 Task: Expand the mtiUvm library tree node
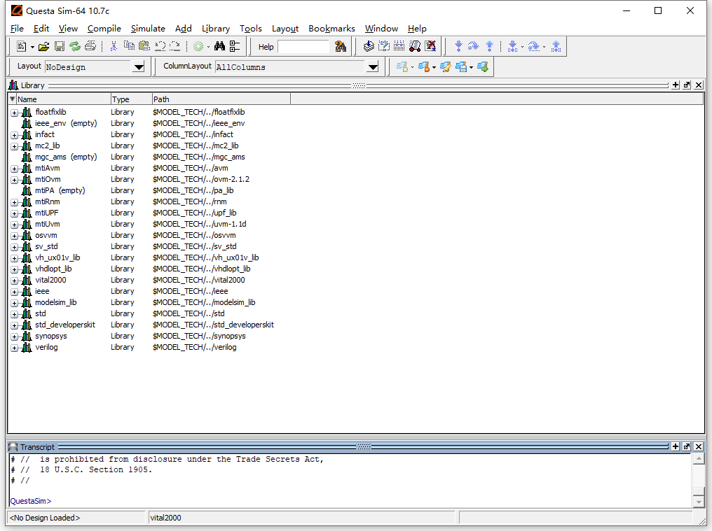point(15,225)
